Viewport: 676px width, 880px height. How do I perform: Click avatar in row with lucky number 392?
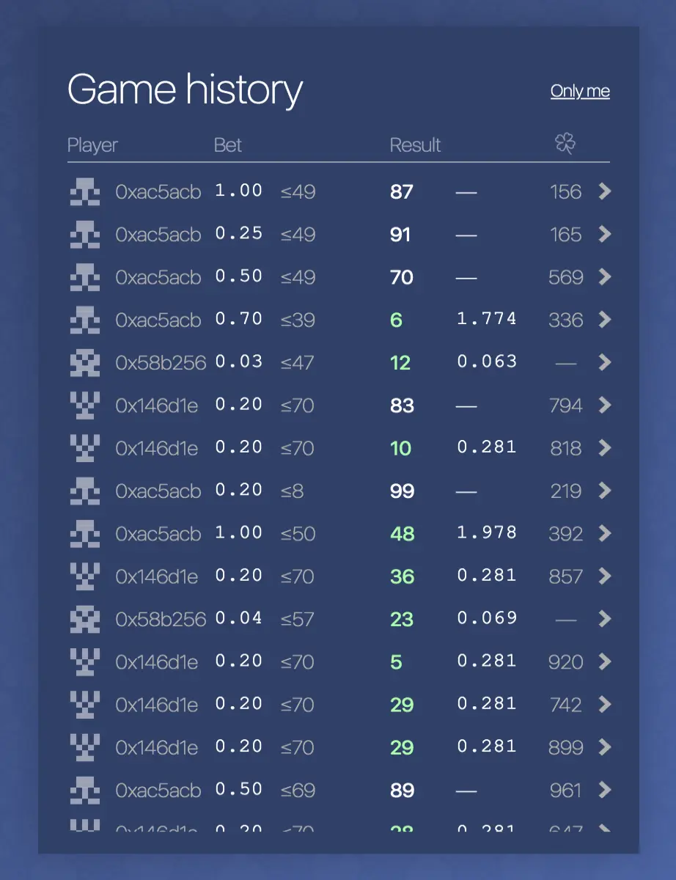tap(85, 534)
